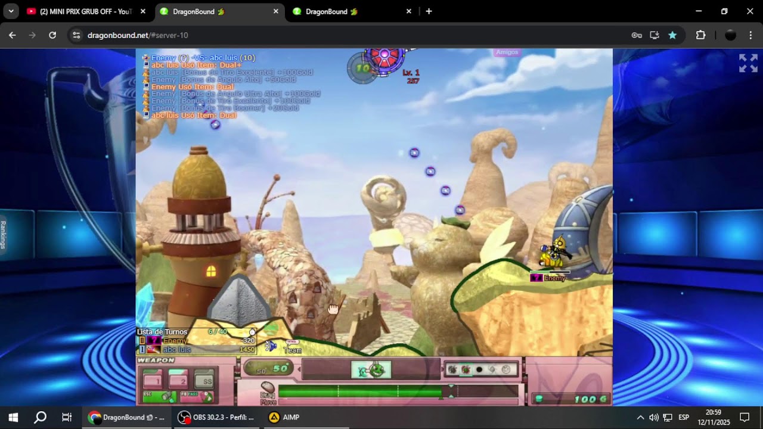The height and width of the screenshot is (429, 763).
Task: Select weapon shot 1 button
Action: point(152,380)
